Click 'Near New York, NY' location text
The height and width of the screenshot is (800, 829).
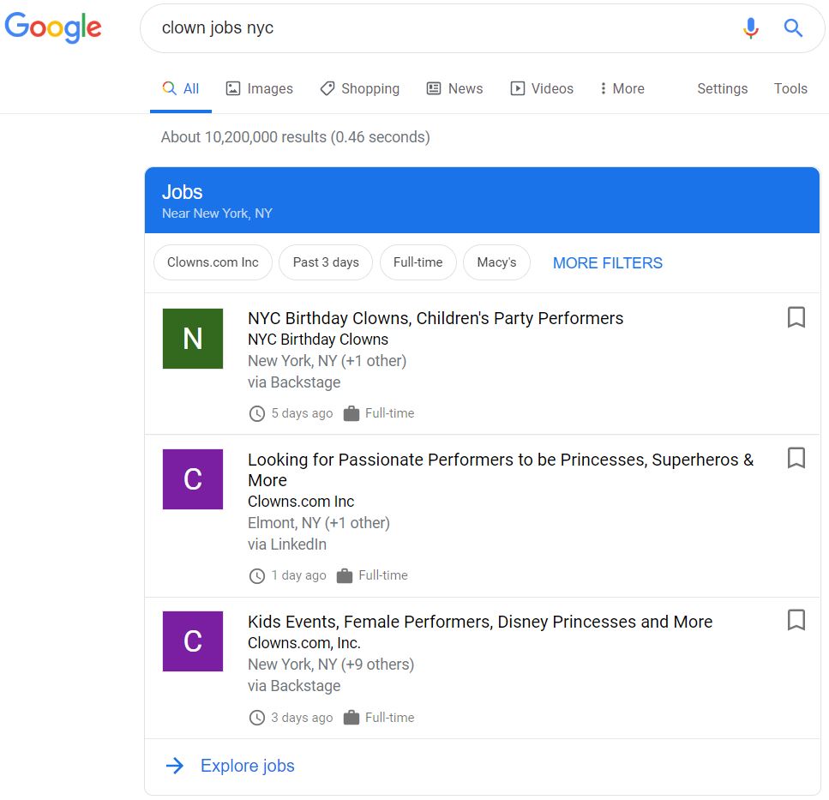click(217, 214)
